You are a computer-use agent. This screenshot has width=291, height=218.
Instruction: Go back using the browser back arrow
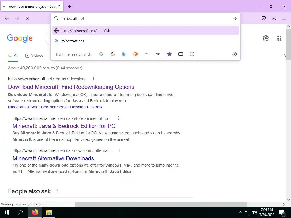[7, 18]
